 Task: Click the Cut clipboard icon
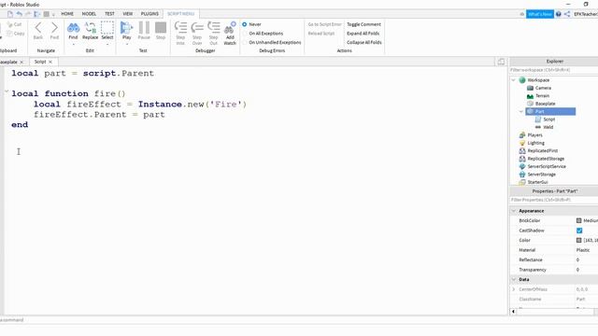click(x=10, y=24)
